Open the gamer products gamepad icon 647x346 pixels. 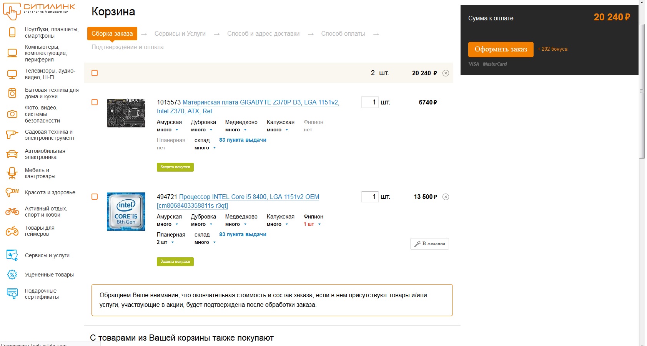pyautogui.click(x=12, y=231)
